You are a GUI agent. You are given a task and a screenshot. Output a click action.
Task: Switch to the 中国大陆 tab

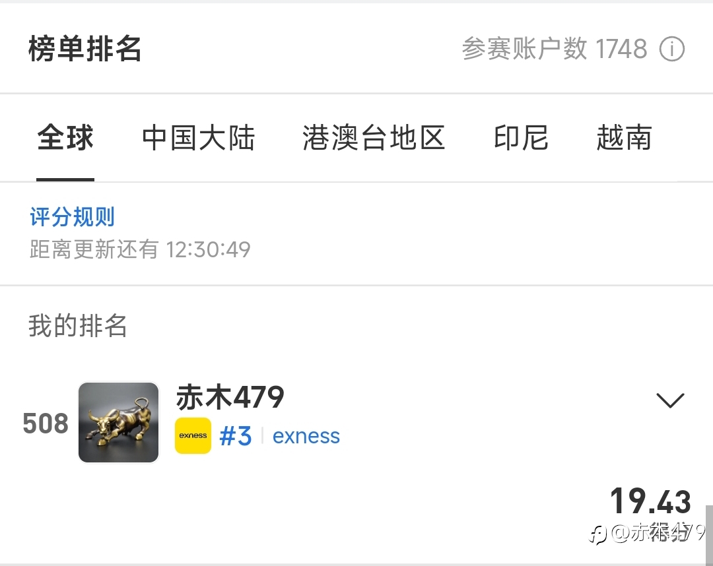(198, 138)
